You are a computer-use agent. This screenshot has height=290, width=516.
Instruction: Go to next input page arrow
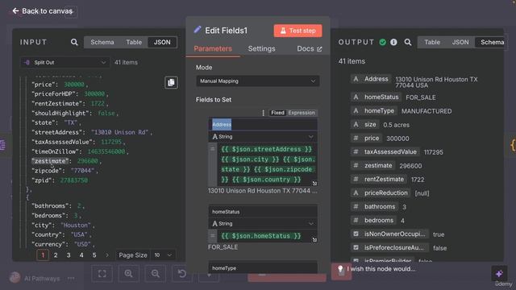[107, 255]
